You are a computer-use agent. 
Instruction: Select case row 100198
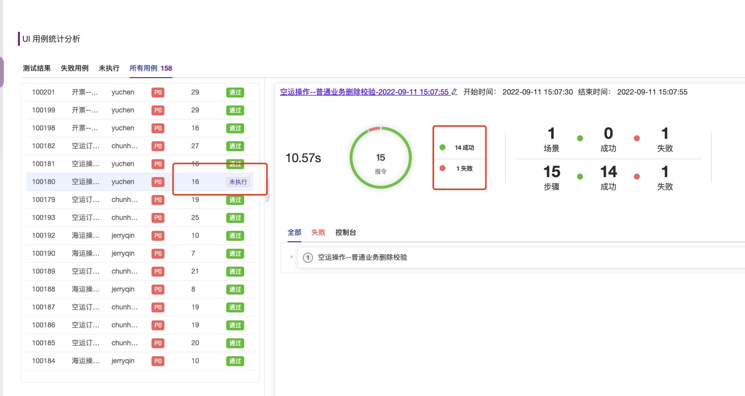point(140,128)
